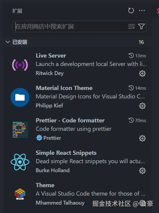Image resolution: width=159 pixels, height=213 pixels.
Task: Click the Live Server 13ms activation time
Action: pyautogui.click(x=137, y=55)
